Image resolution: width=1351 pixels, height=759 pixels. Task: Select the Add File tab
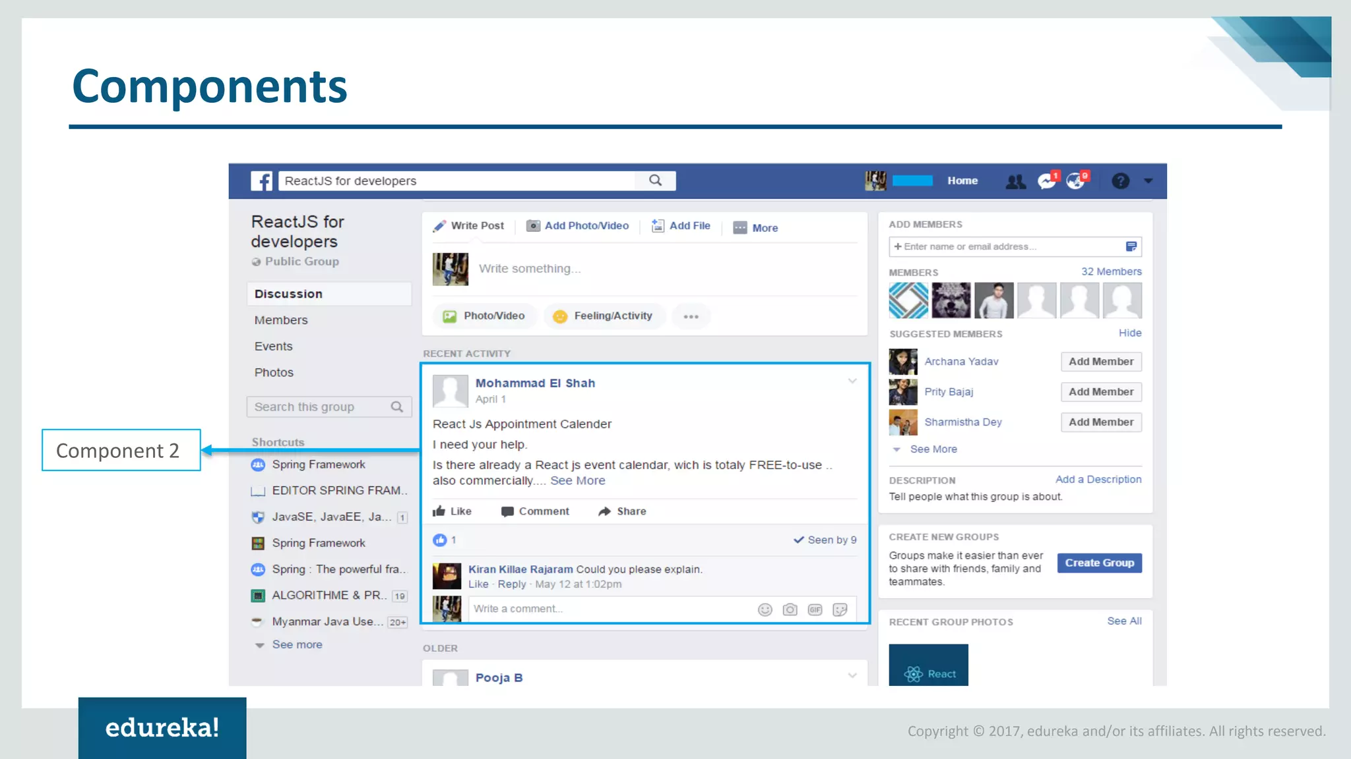click(681, 226)
